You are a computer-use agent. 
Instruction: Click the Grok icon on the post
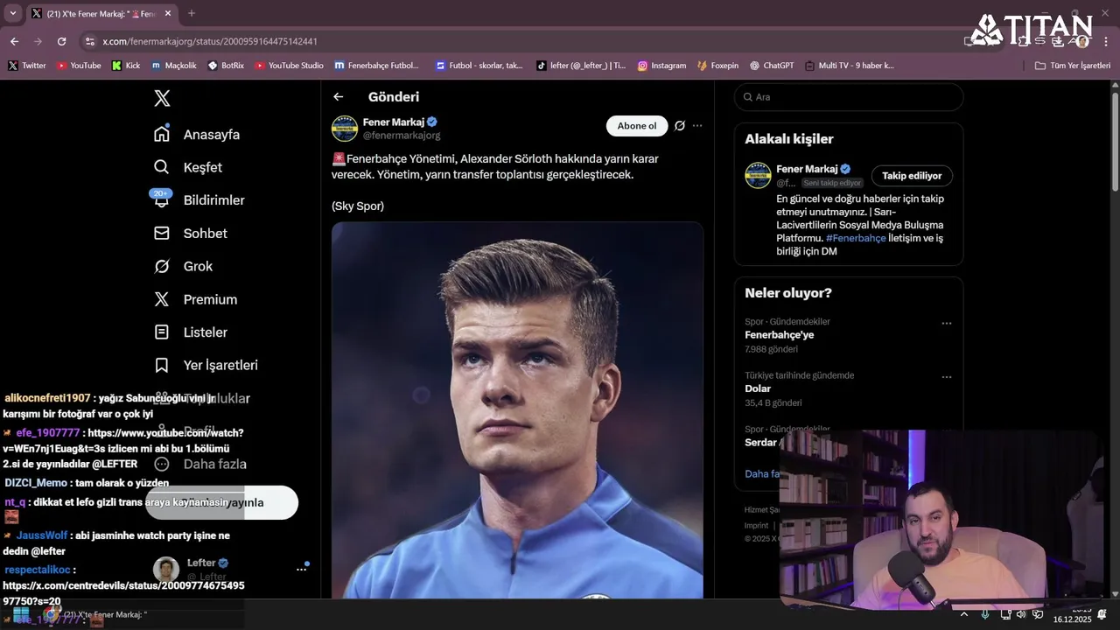click(x=680, y=126)
